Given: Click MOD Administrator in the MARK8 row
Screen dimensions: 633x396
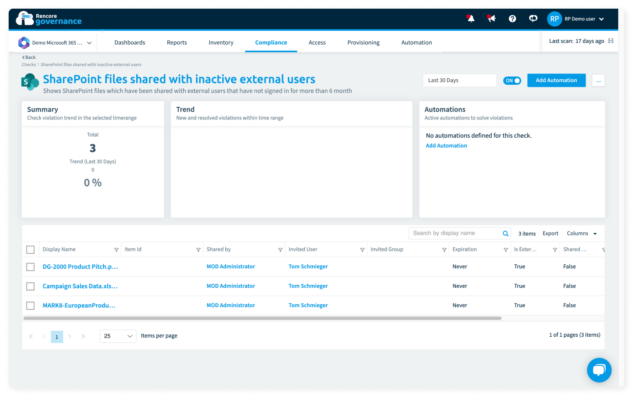Looking at the screenshot, I should click(231, 306).
